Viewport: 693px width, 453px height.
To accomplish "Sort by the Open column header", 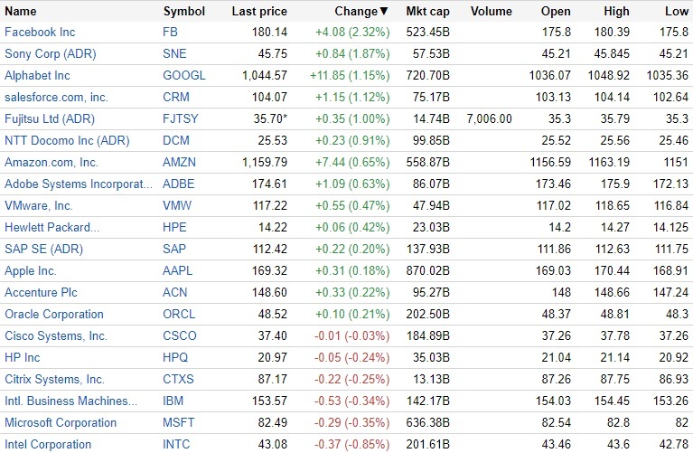I will 556,12.
